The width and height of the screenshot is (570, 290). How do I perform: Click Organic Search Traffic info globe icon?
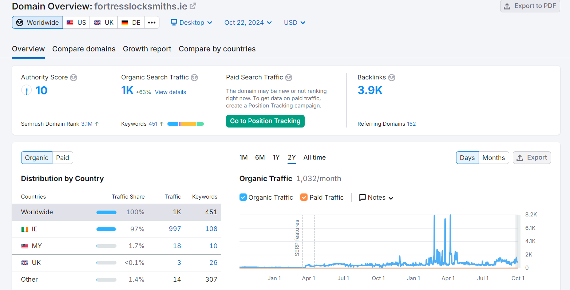coord(194,78)
